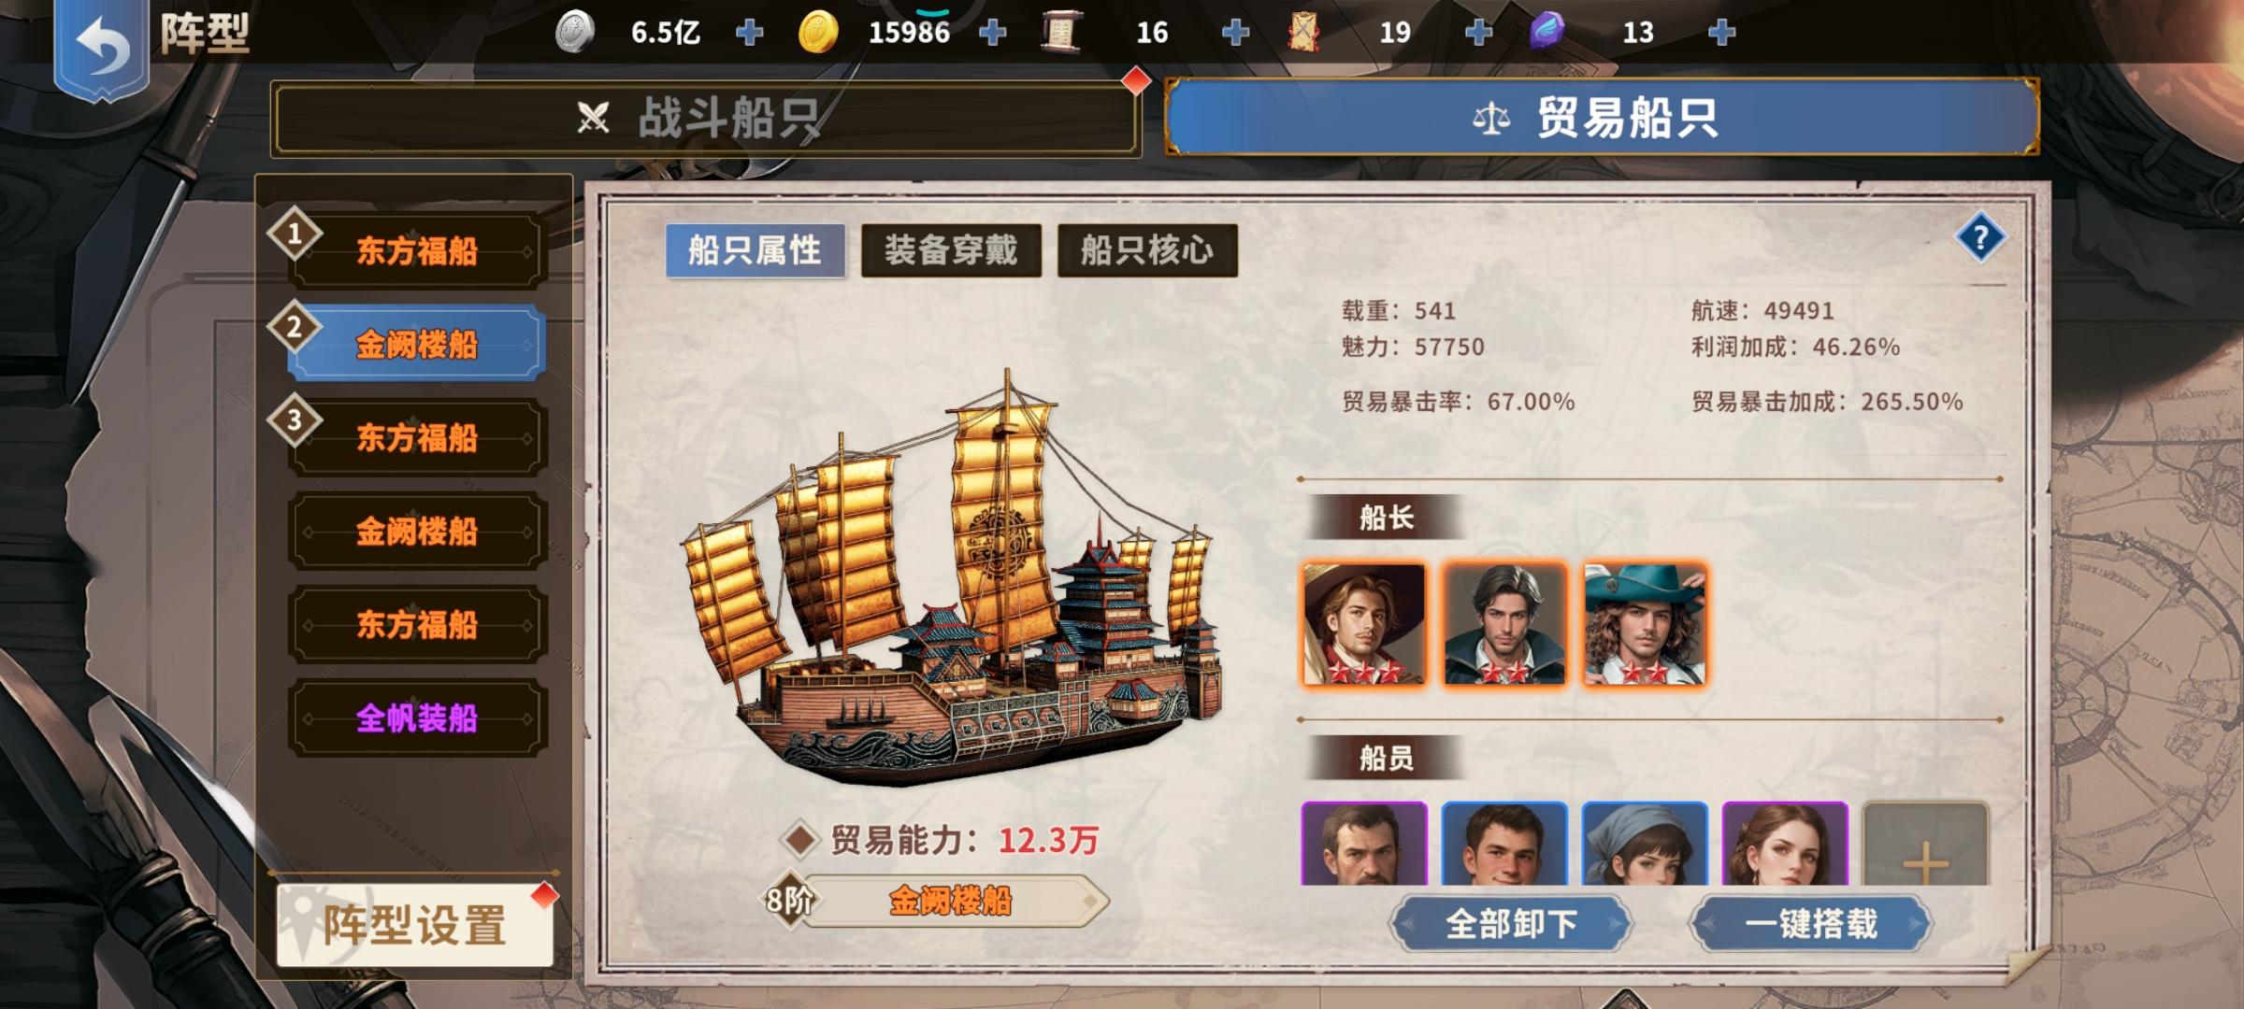Click the empty crew slot plus icon
The image size is (2244, 1009).
[x=1924, y=845]
